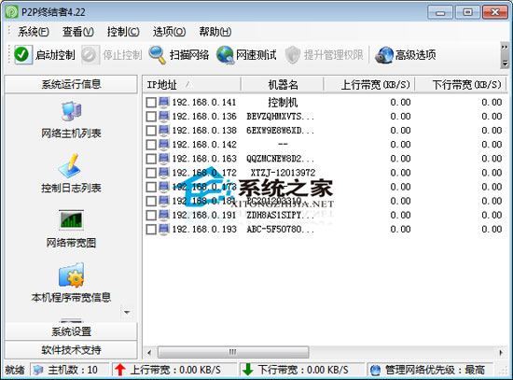Click computer icon of host 192.168.0.191
The width and height of the screenshot is (513, 380).
point(163,215)
